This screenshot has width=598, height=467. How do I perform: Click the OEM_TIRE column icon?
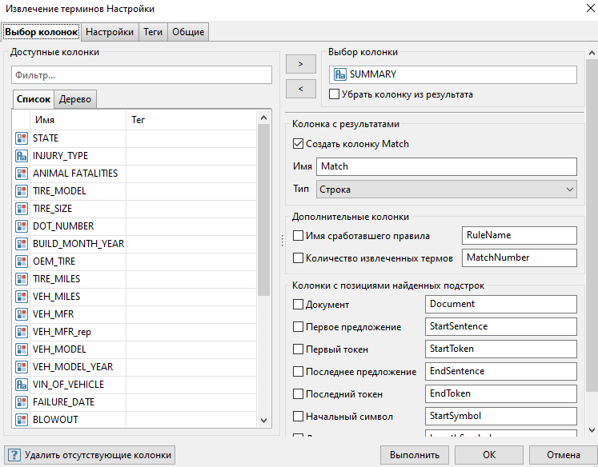point(22,261)
